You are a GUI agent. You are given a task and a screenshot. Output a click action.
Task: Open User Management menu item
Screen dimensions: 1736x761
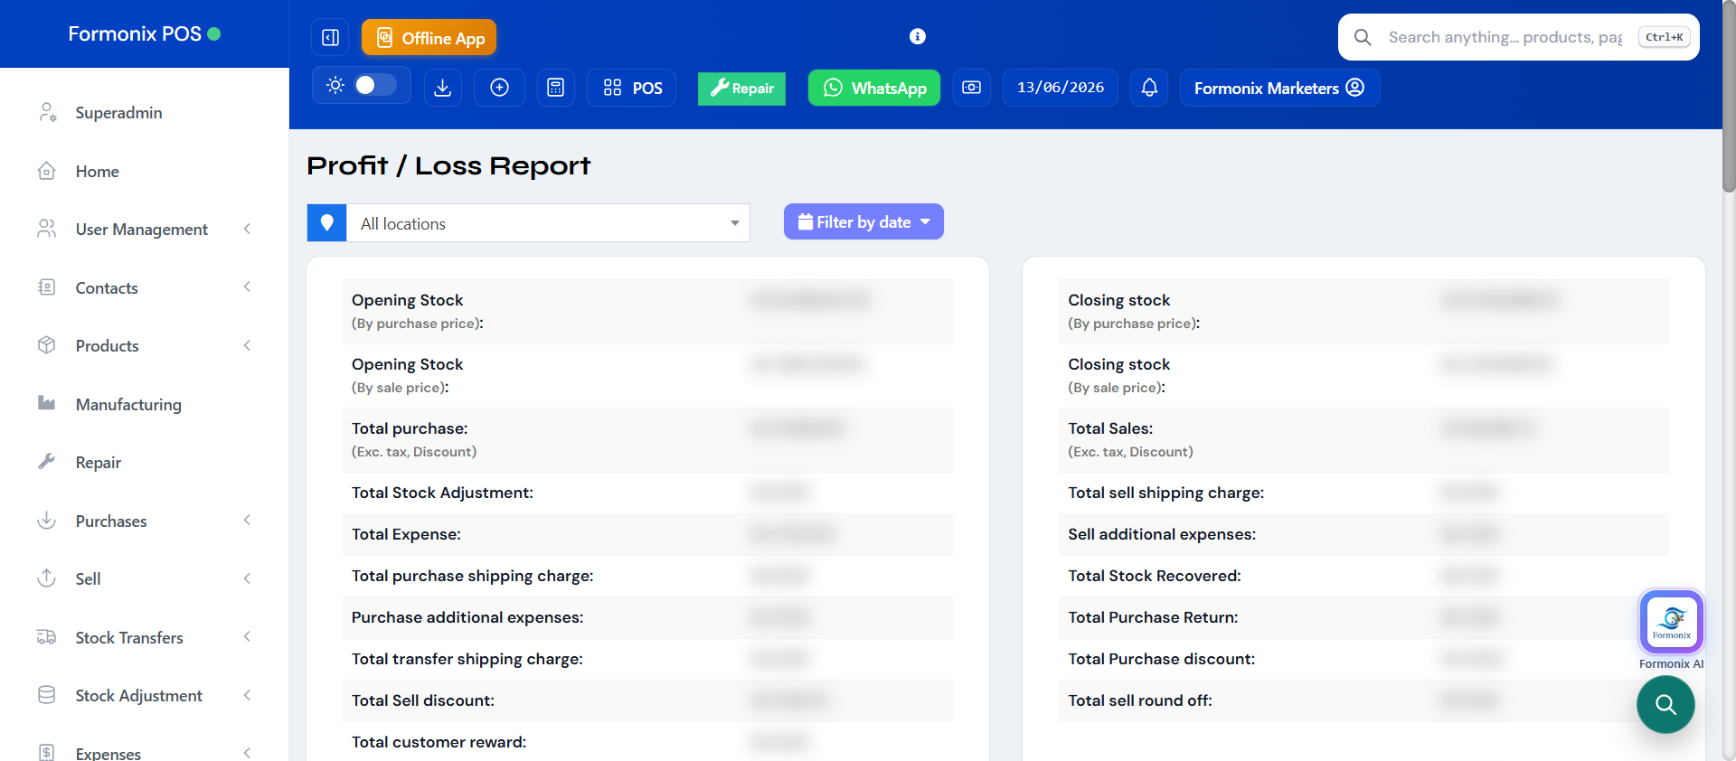(141, 230)
